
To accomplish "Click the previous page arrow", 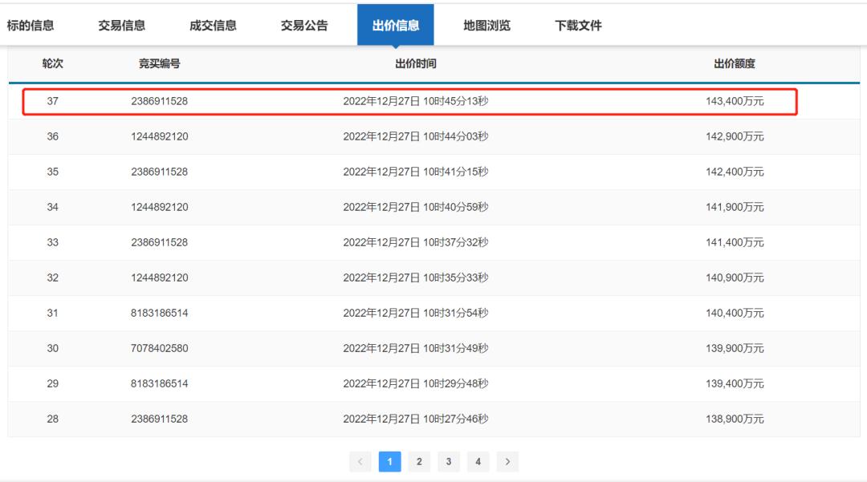I will coord(361,461).
